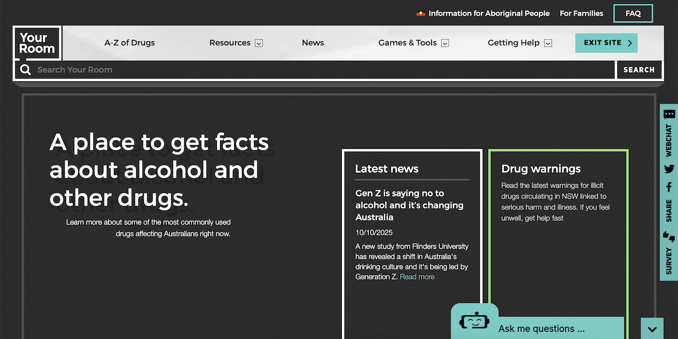This screenshot has height=339, width=678.
Task: Click the chatbot robot face icon
Action: point(474,321)
